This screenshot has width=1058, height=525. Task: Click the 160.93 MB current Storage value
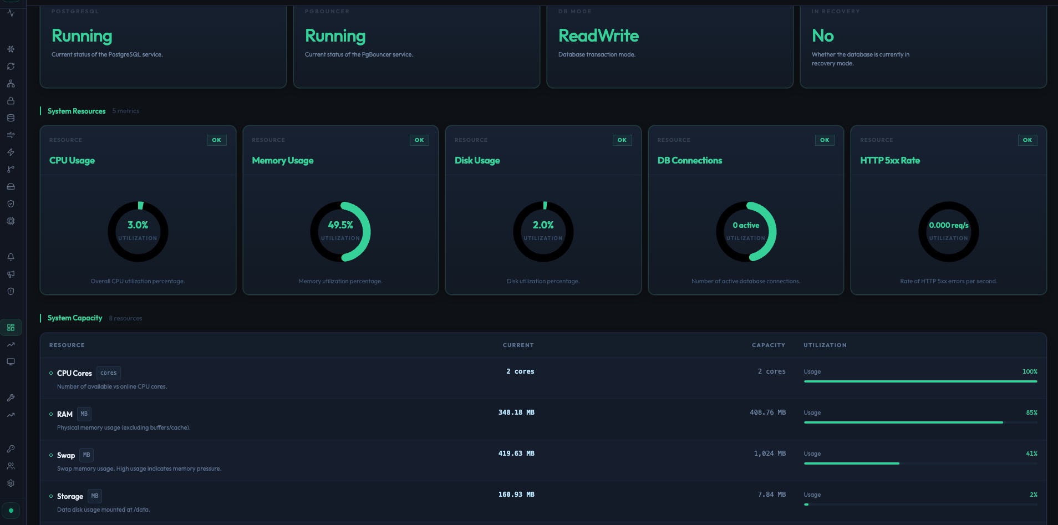pyautogui.click(x=516, y=495)
